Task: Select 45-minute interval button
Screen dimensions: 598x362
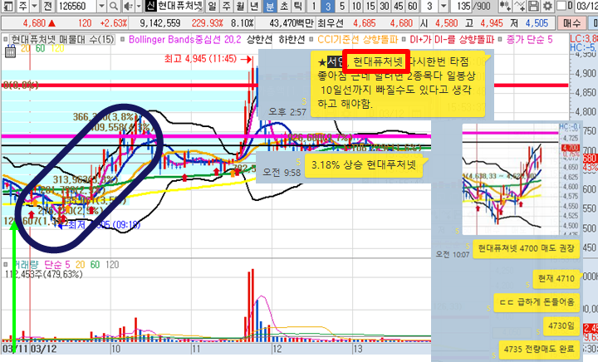Action: click(399, 6)
